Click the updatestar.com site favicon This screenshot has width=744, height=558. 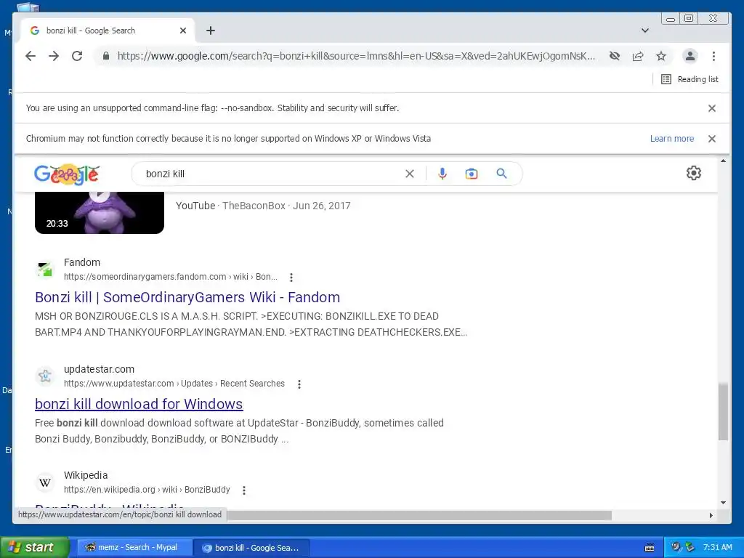[45, 376]
